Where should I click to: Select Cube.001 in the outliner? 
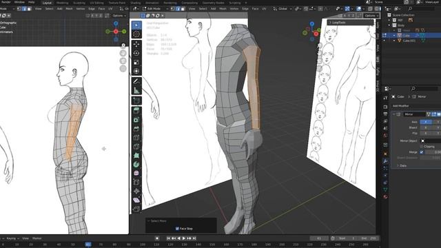pos(409,41)
